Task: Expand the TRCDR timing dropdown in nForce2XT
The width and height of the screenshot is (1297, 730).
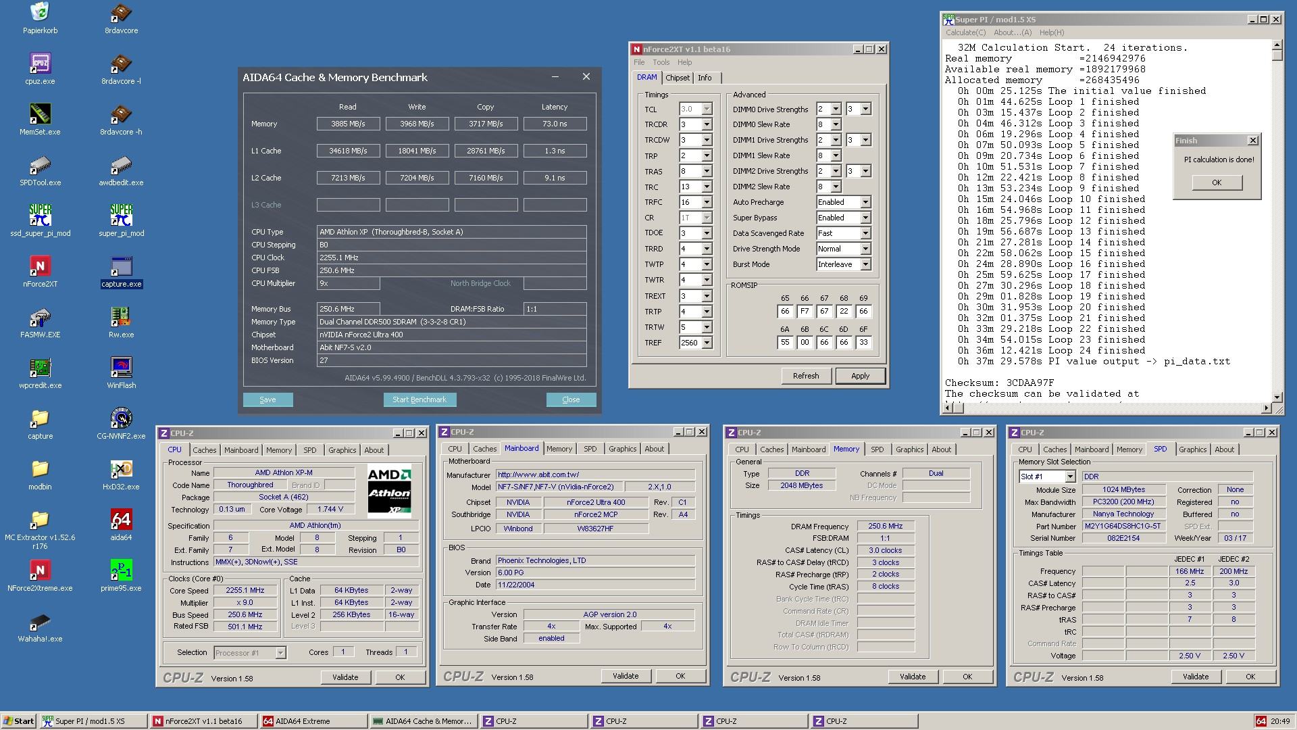Action: [x=707, y=124]
